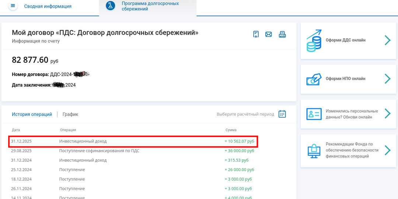Click the + 10 562.07 руб amount
Screen dimensions: 398x199
click(x=240, y=141)
